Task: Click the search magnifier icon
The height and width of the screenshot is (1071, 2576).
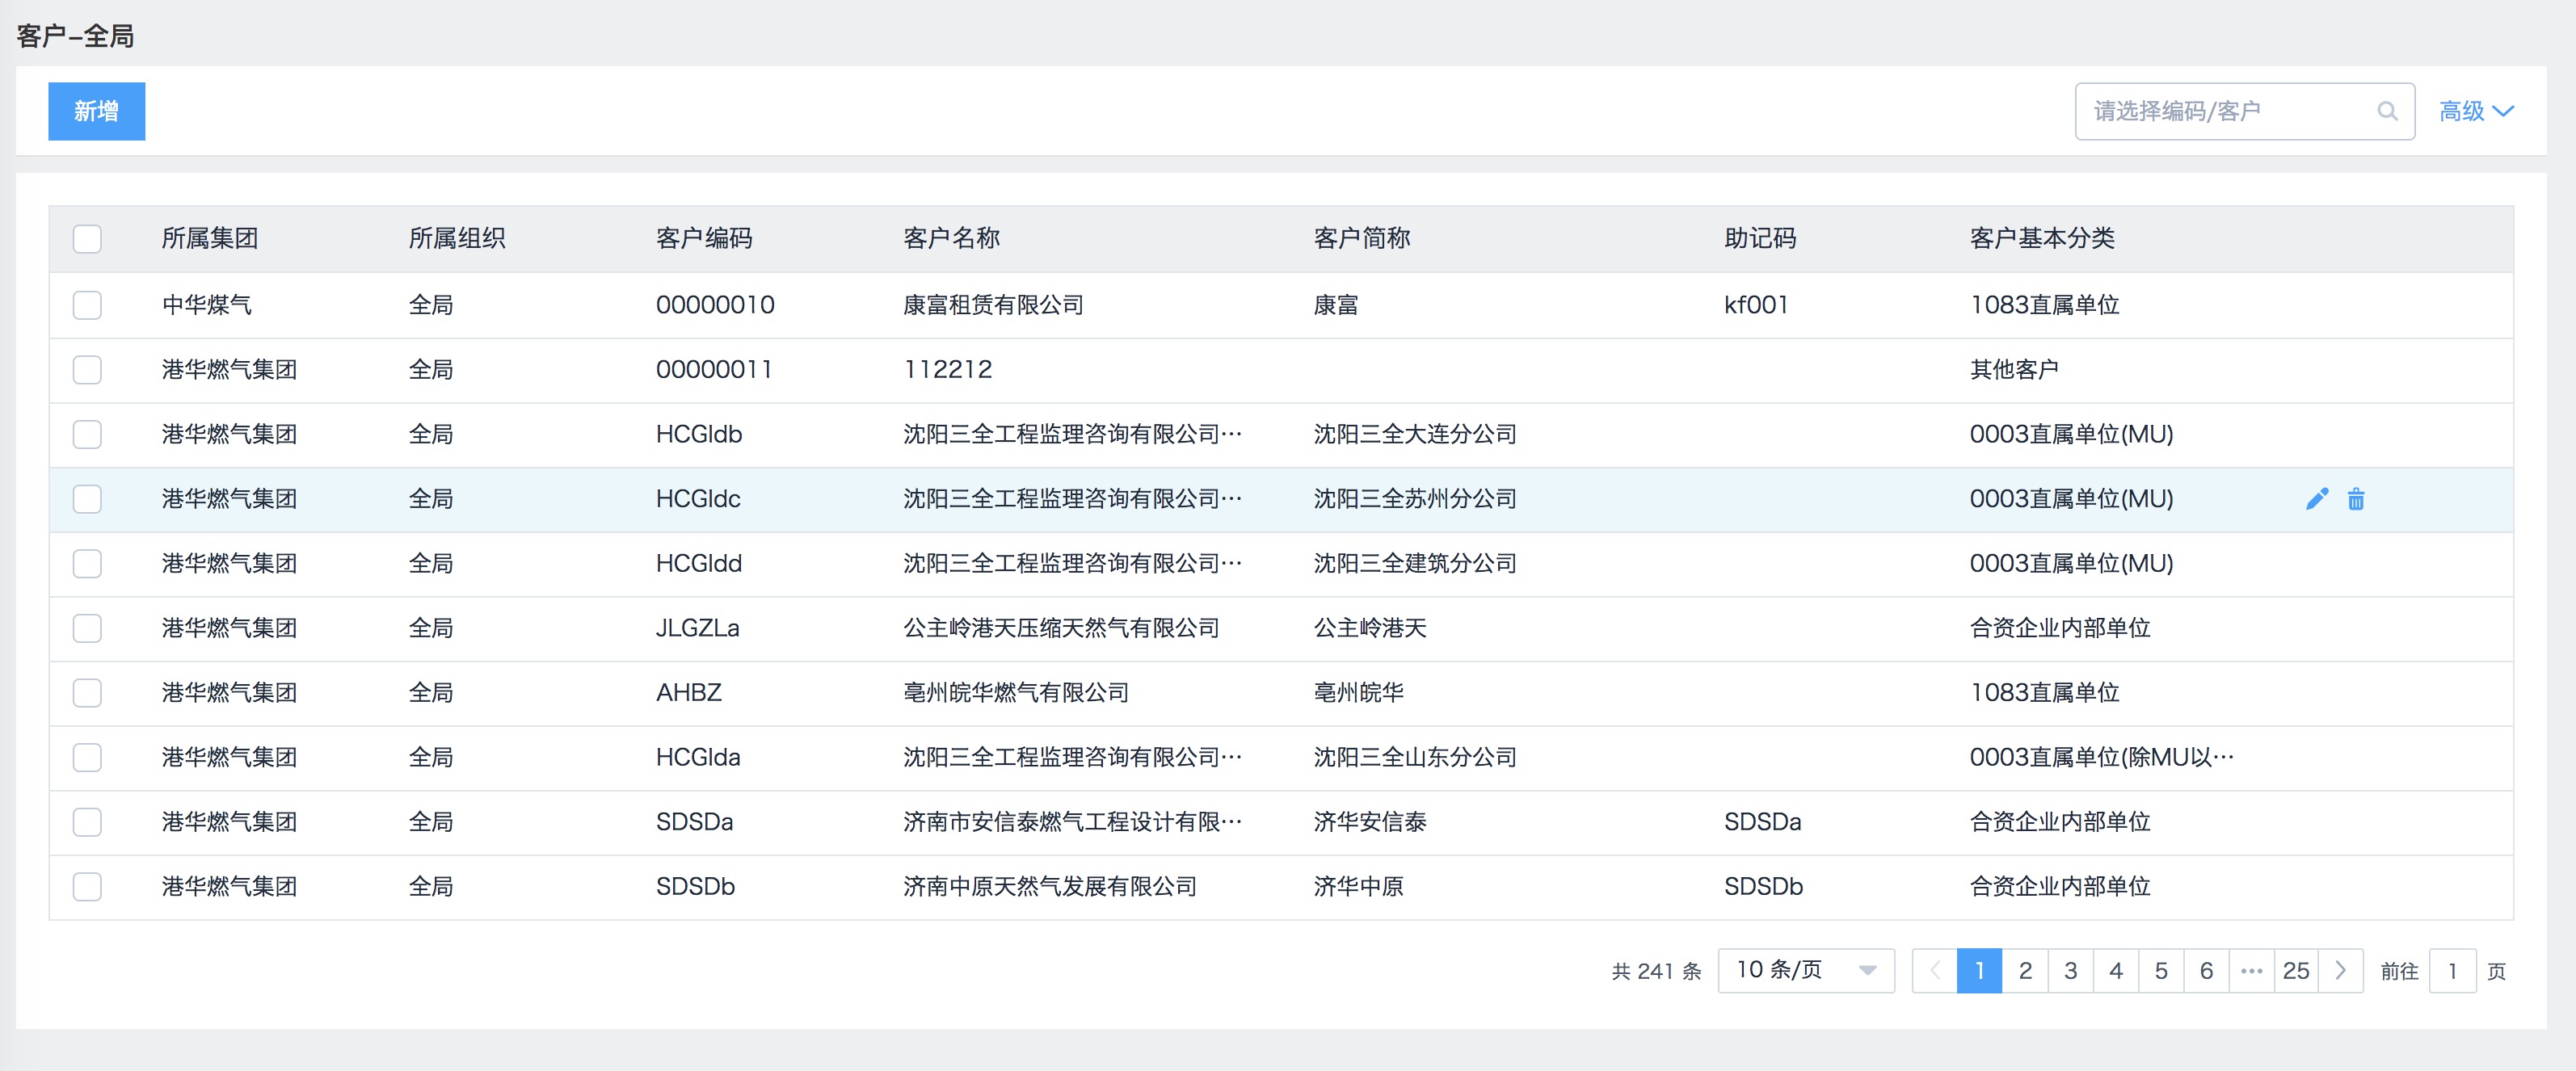Action: point(2386,111)
